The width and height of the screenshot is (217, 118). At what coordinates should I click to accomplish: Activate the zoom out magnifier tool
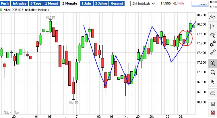(x=212, y=72)
